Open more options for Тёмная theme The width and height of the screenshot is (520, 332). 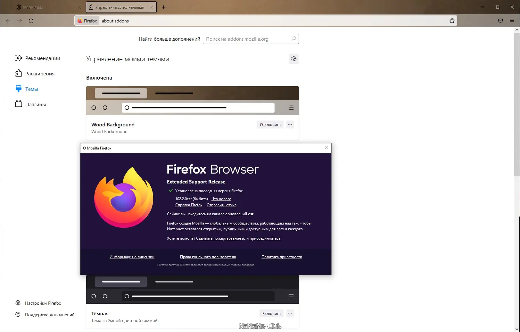(290, 313)
